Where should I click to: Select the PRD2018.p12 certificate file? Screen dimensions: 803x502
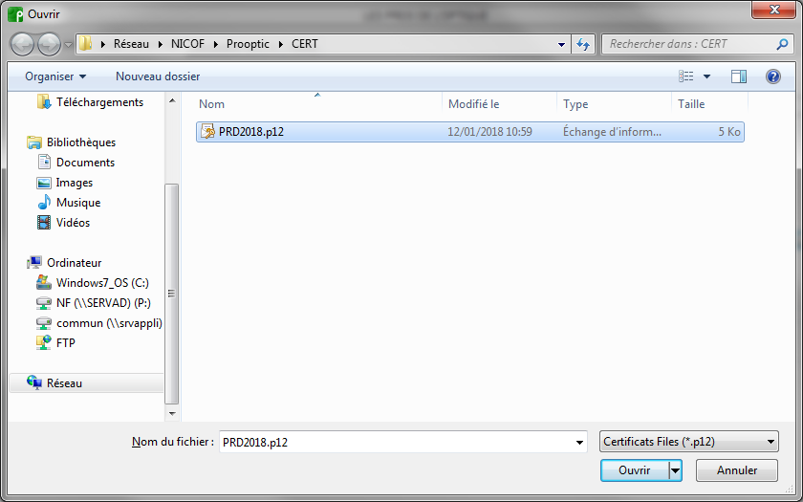[469, 132]
